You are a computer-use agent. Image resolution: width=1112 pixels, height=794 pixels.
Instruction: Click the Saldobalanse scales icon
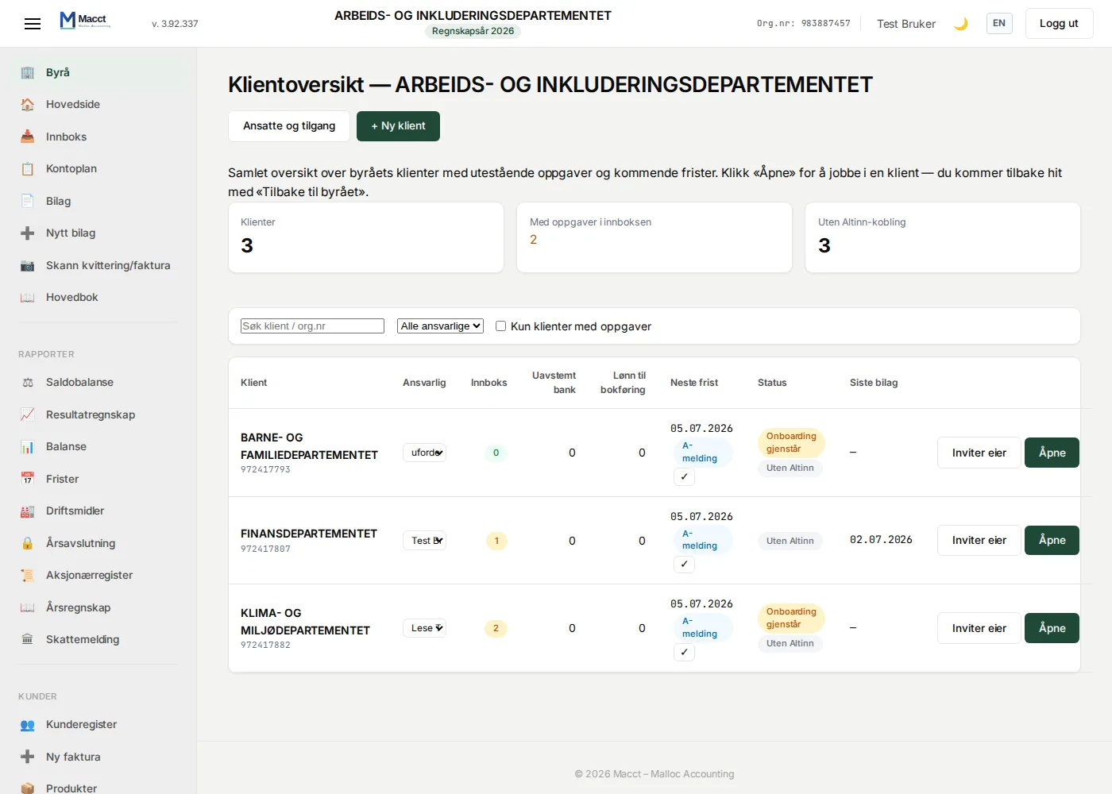coord(28,383)
